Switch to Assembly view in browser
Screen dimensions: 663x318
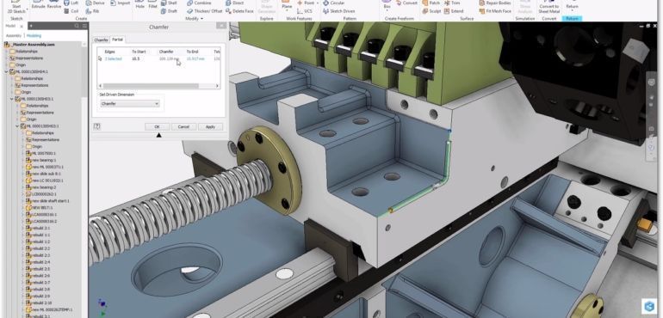pyautogui.click(x=14, y=36)
